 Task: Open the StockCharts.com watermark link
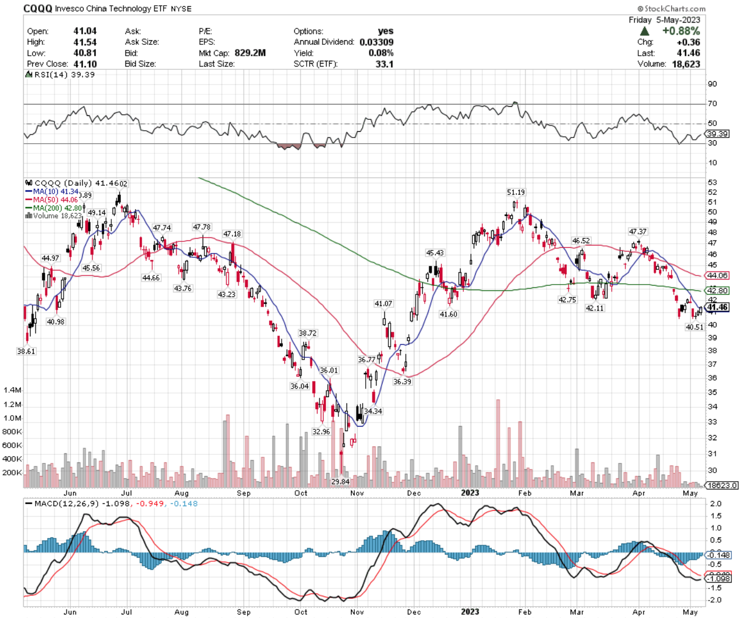pyautogui.click(x=671, y=9)
